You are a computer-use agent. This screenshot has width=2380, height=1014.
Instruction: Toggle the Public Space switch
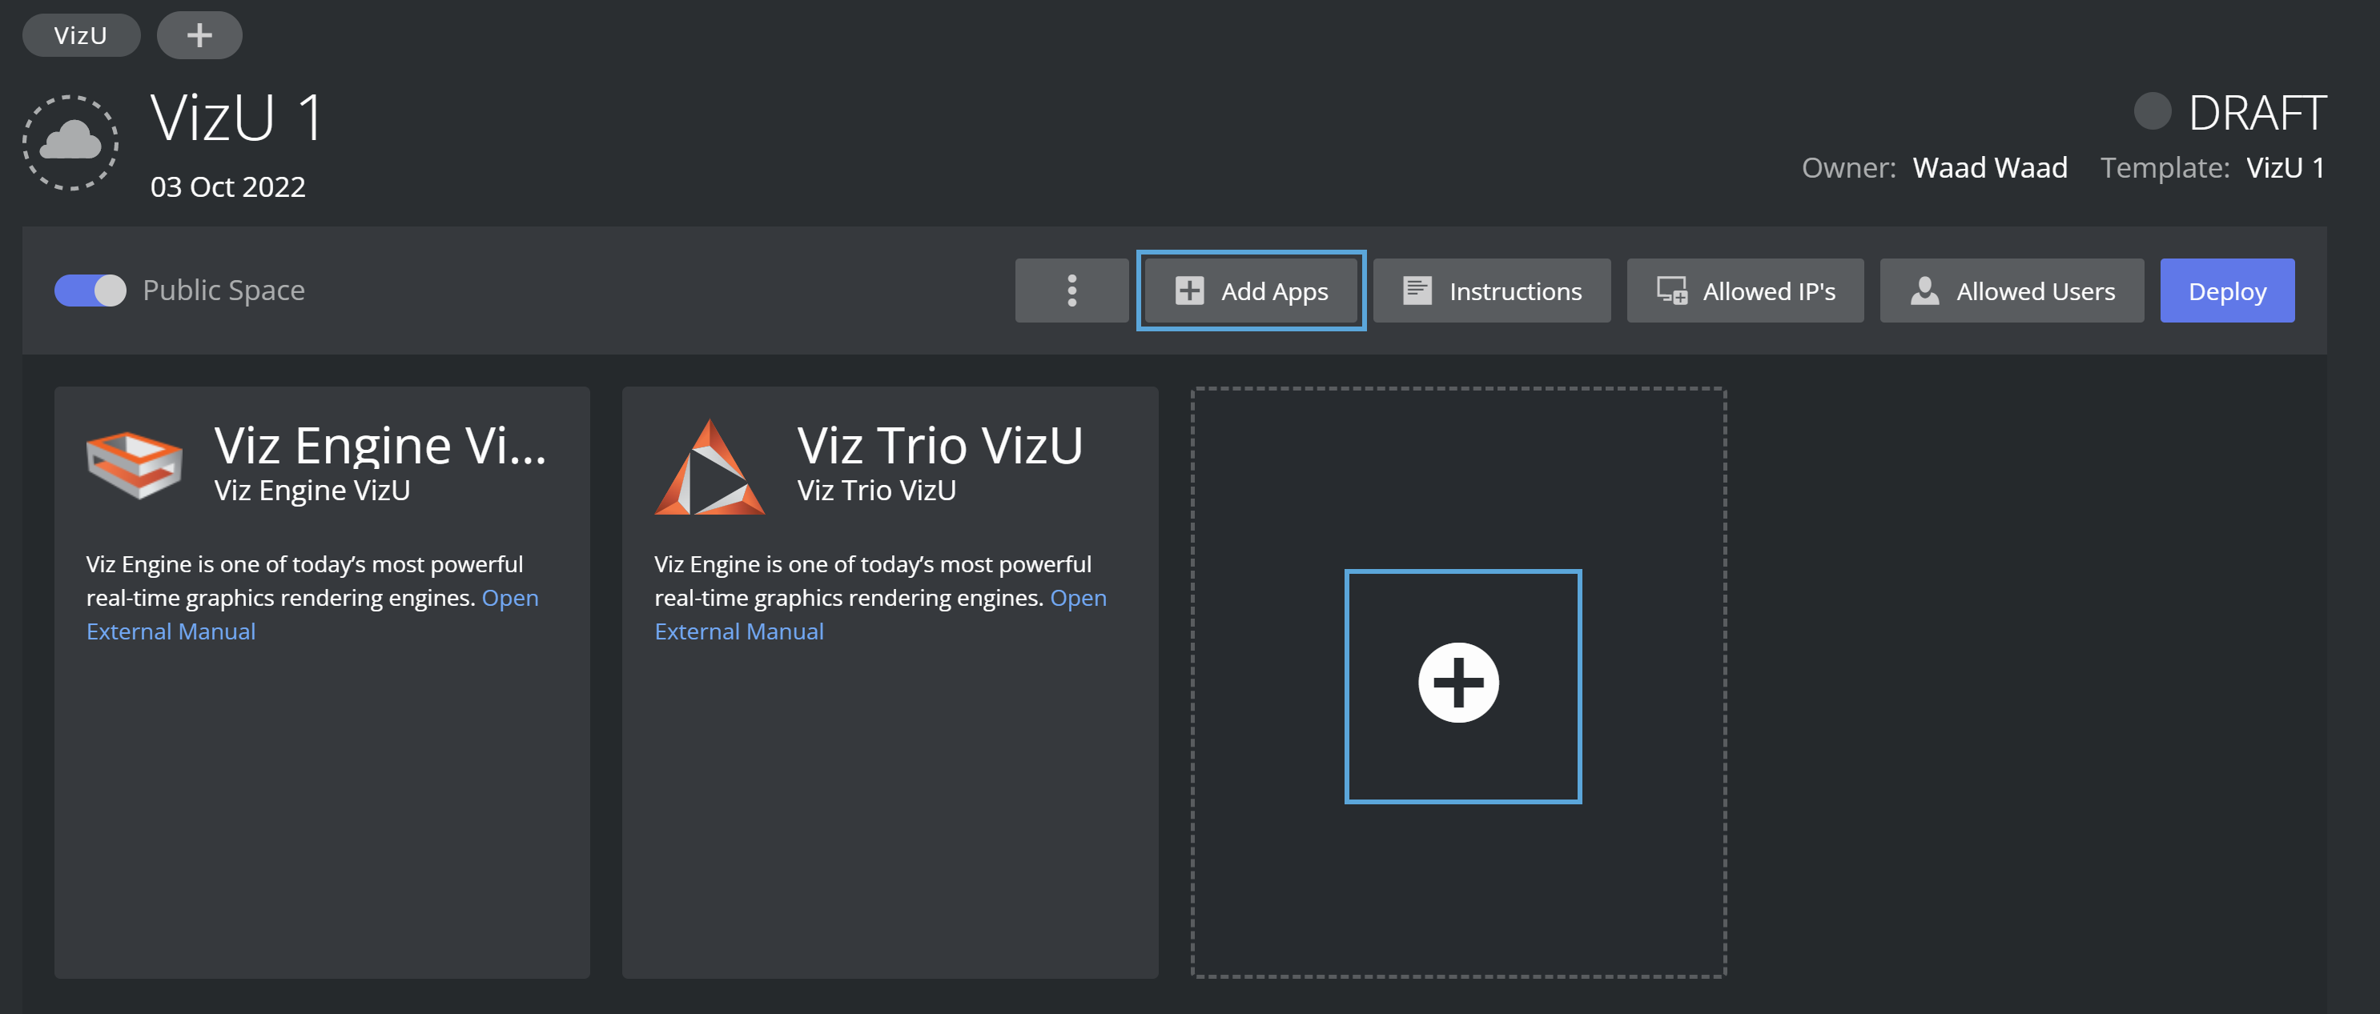90,291
